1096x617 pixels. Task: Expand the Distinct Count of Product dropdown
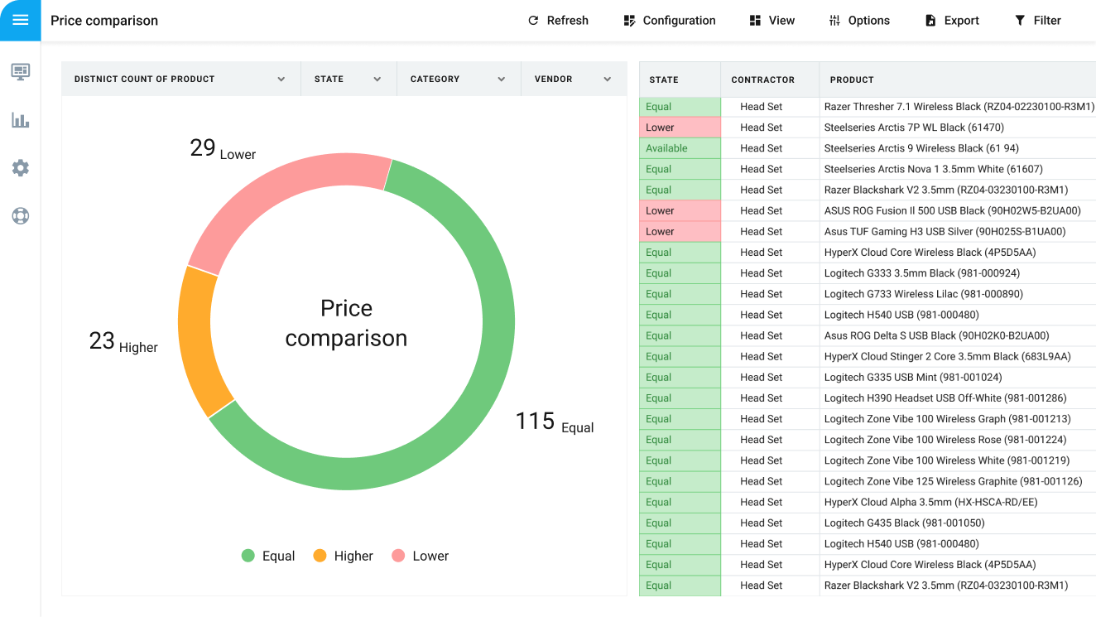281,80
